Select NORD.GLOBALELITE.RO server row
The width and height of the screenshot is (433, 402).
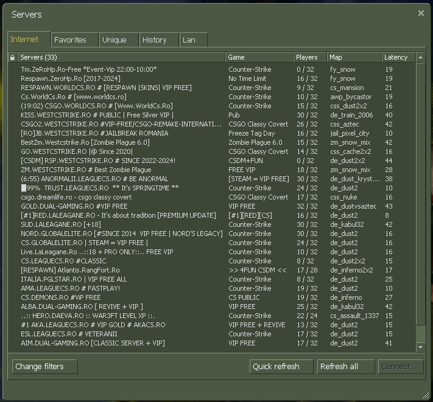(x=212, y=234)
